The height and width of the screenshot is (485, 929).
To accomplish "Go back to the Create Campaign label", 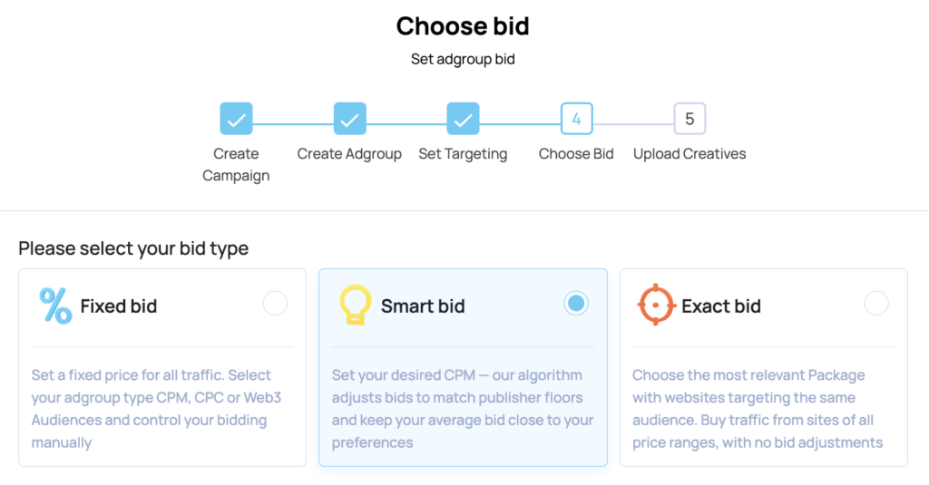I will pos(236,164).
